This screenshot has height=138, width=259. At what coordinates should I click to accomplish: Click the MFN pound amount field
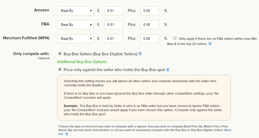(113, 39)
